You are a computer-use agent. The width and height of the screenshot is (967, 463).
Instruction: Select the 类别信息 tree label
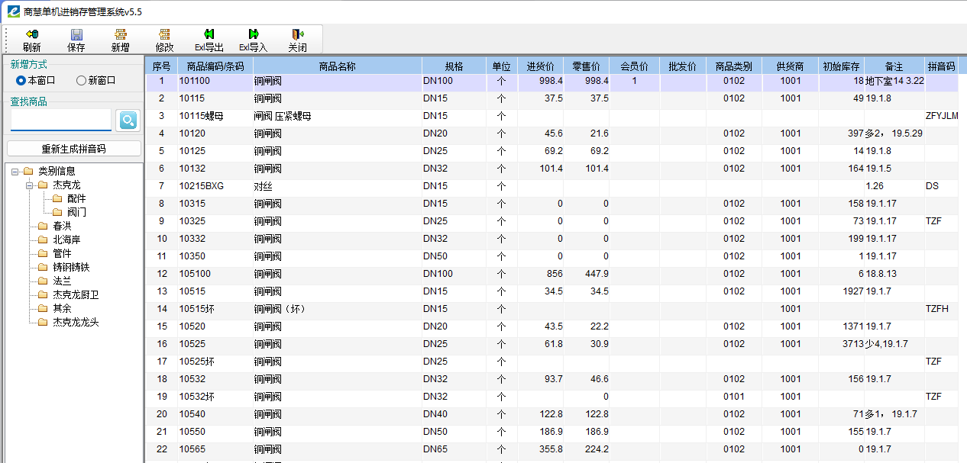point(57,171)
